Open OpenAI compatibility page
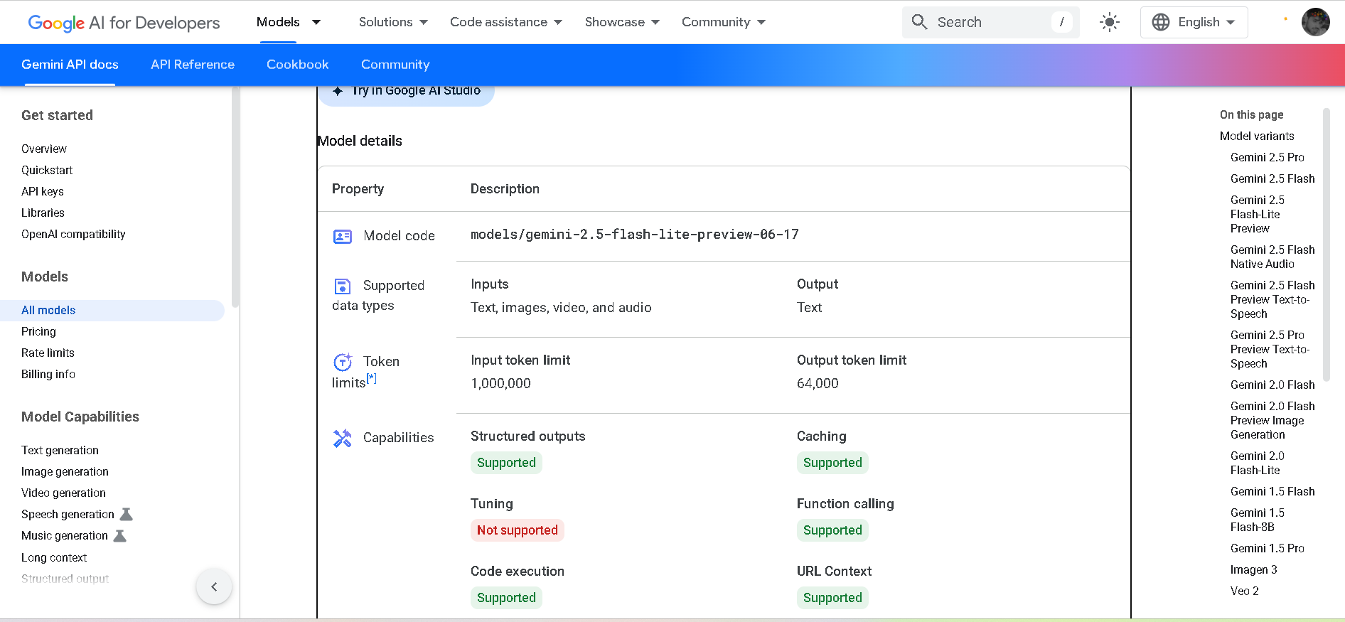The image size is (1345, 622). pos(73,234)
